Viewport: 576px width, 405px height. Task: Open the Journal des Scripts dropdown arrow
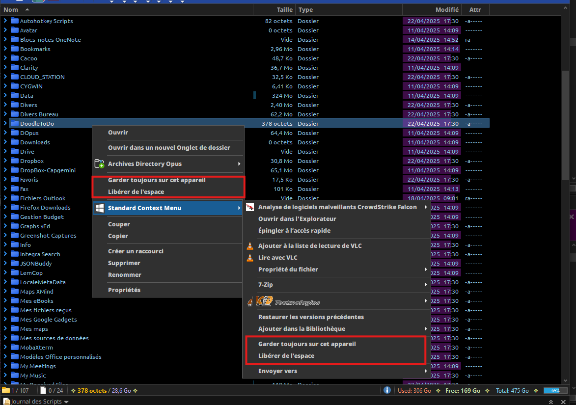pos(66,402)
